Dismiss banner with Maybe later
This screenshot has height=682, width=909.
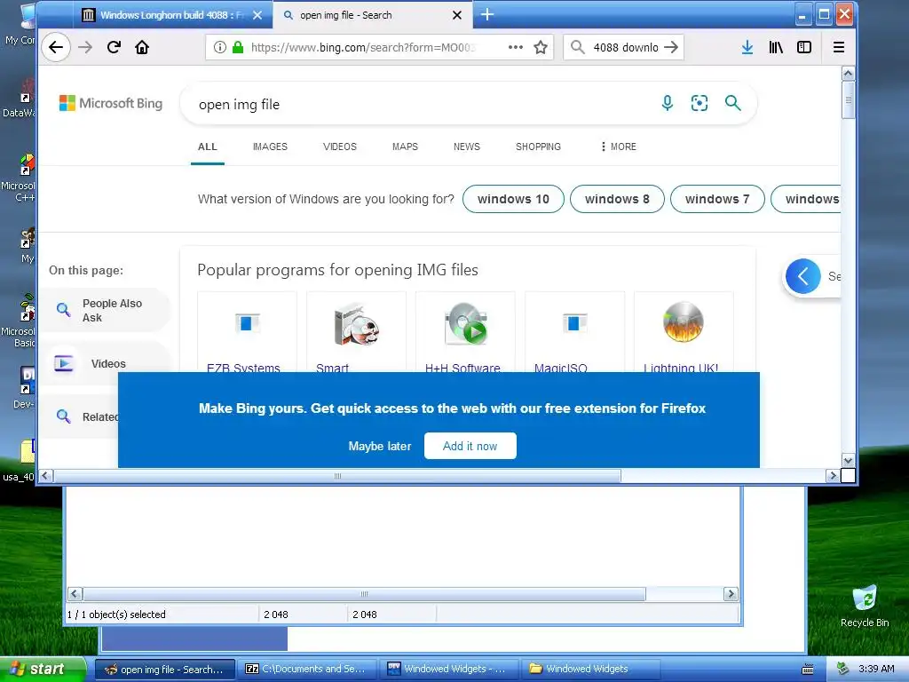[380, 446]
